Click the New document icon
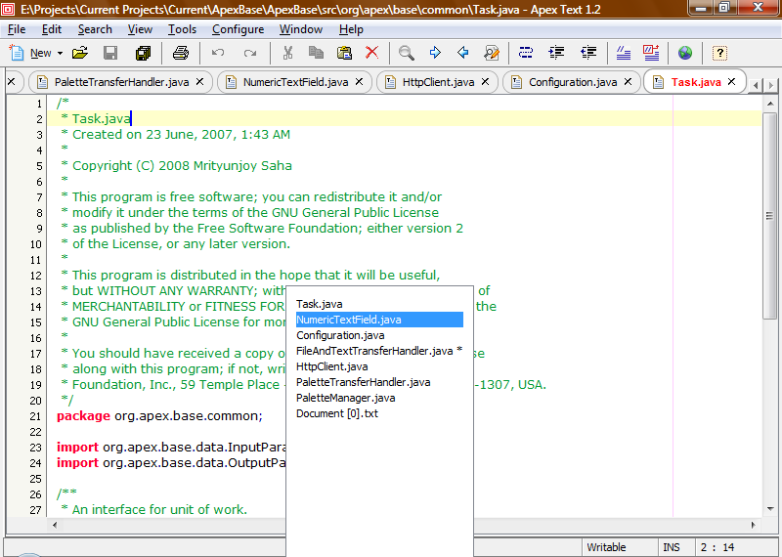The height and width of the screenshot is (557, 782). (x=17, y=53)
